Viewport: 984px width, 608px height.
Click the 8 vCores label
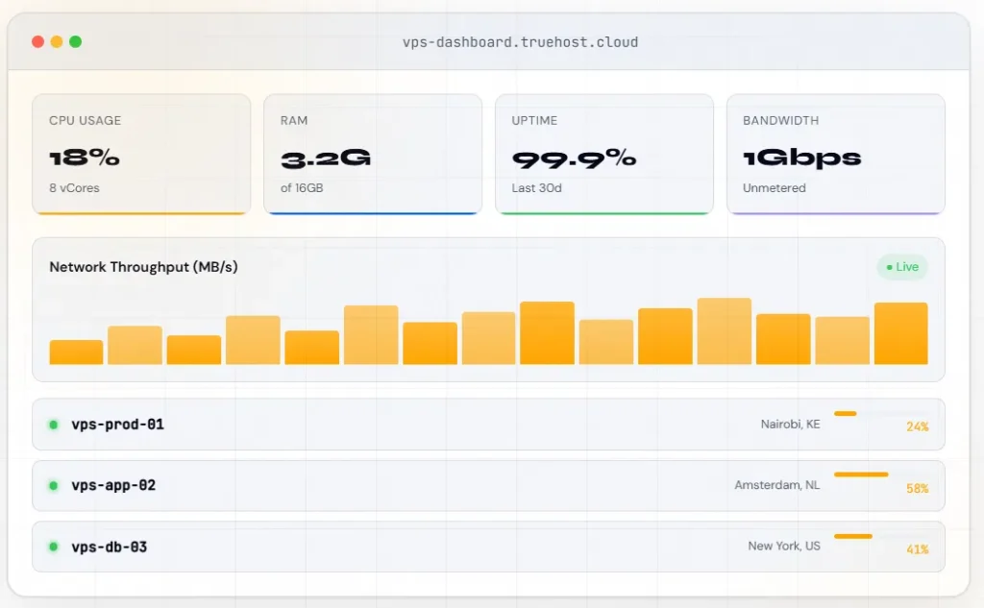coord(74,187)
